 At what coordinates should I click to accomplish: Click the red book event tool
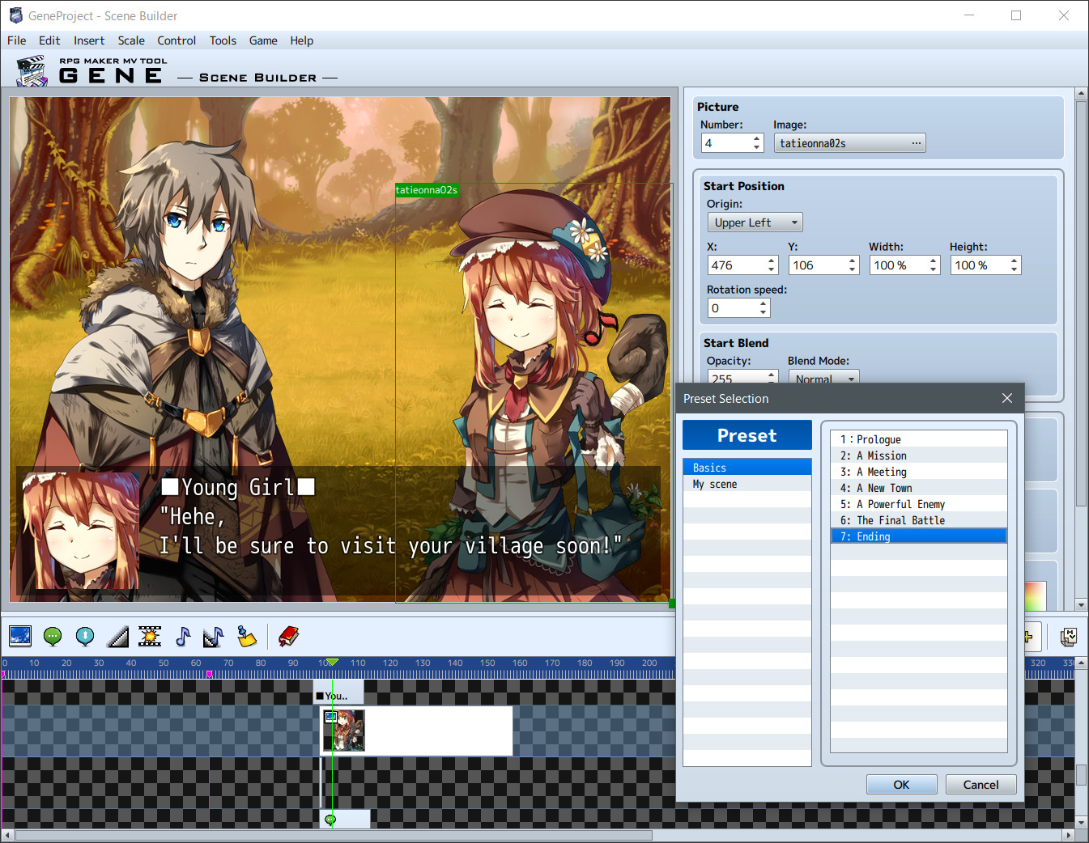pyautogui.click(x=288, y=637)
